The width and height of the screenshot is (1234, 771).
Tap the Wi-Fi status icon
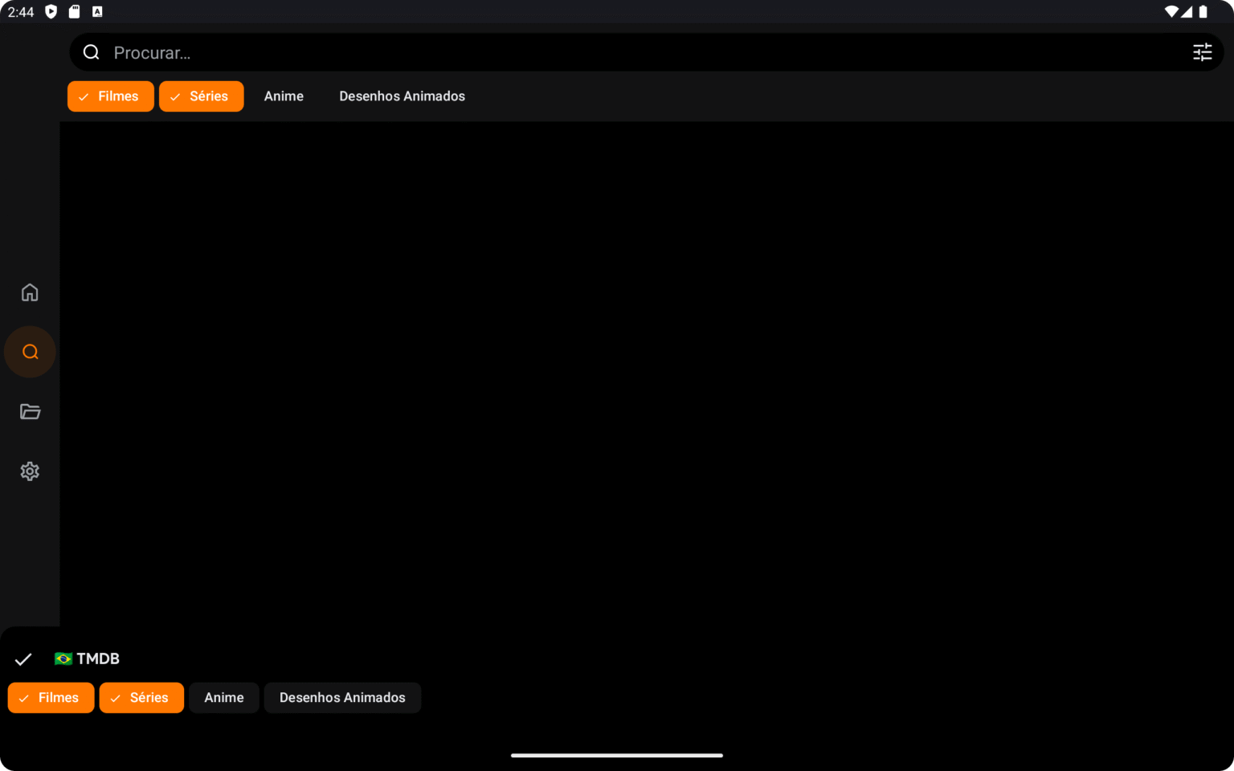point(1171,11)
